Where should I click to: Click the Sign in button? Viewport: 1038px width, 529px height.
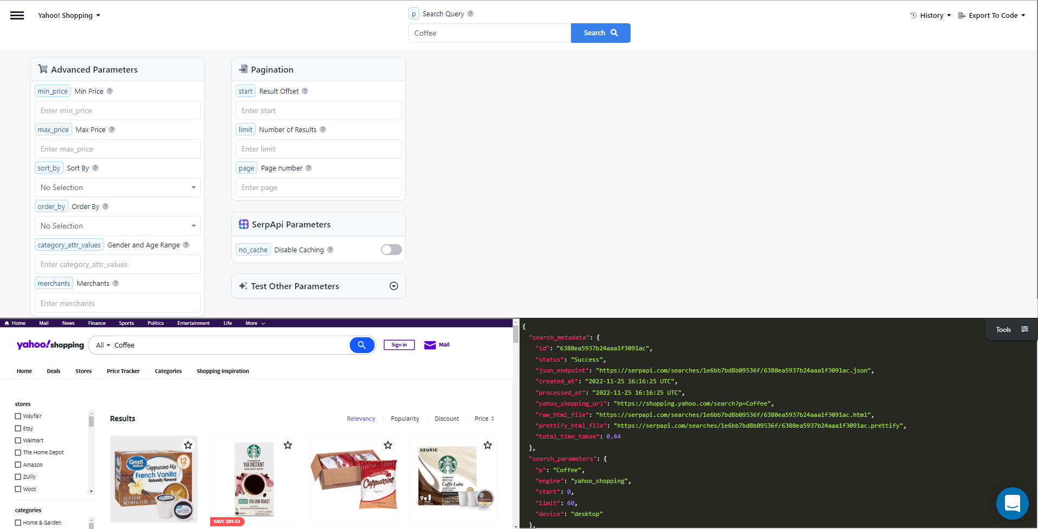point(399,345)
